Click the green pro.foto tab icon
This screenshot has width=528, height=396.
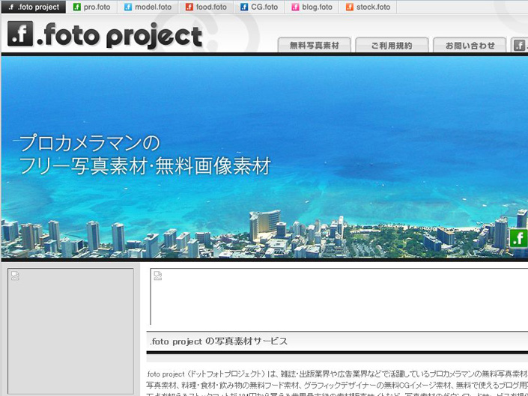(x=77, y=7)
